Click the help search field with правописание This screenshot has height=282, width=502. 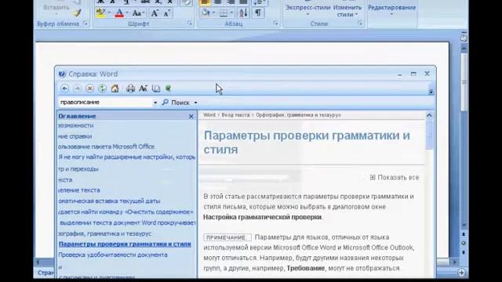(x=105, y=103)
